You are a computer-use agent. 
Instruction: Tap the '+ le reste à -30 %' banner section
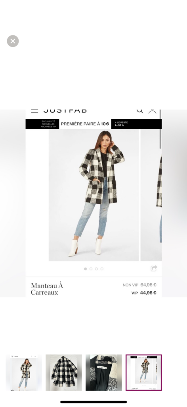136,124
